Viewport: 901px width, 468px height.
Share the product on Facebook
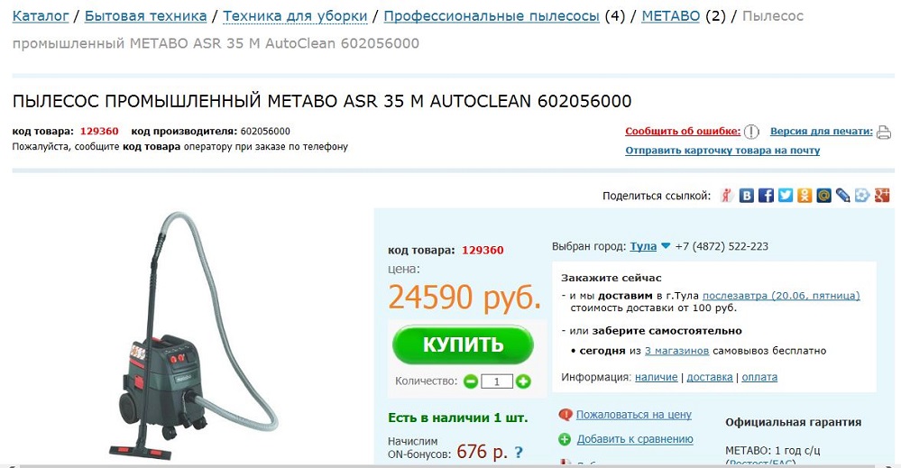(x=766, y=196)
